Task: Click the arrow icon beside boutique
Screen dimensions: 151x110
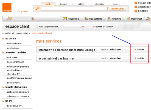Action: click(136, 11)
